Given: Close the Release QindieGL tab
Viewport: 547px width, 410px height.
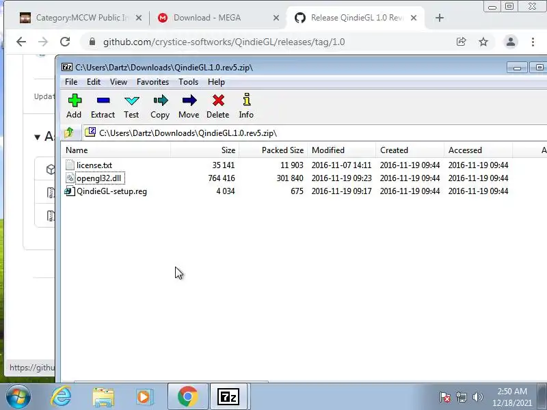Looking at the screenshot, I should pyautogui.click(x=414, y=18).
